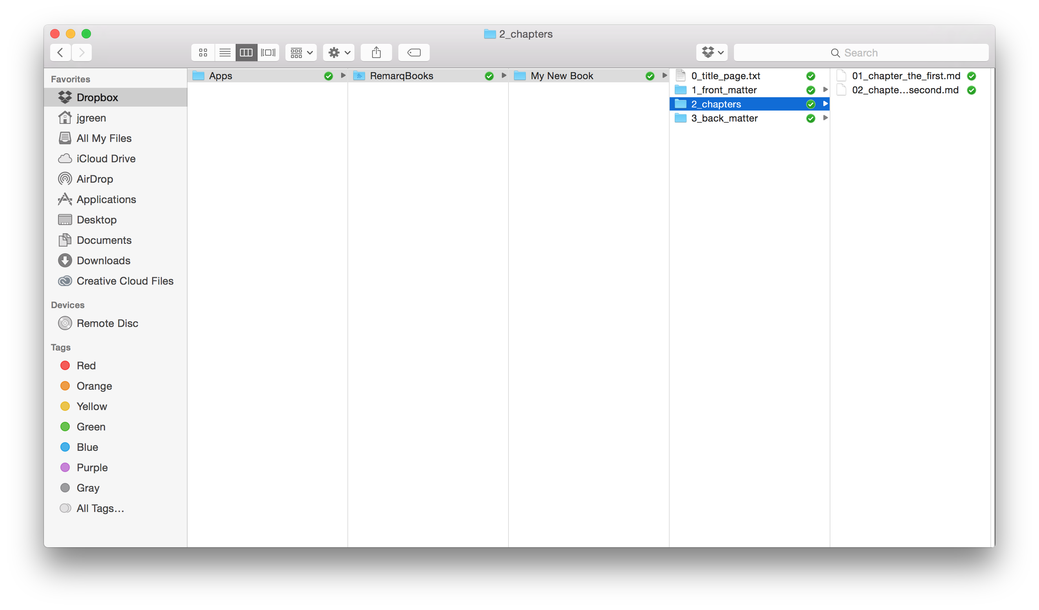Show All Tags in sidebar
This screenshot has height=610, width=1039.
115,508
